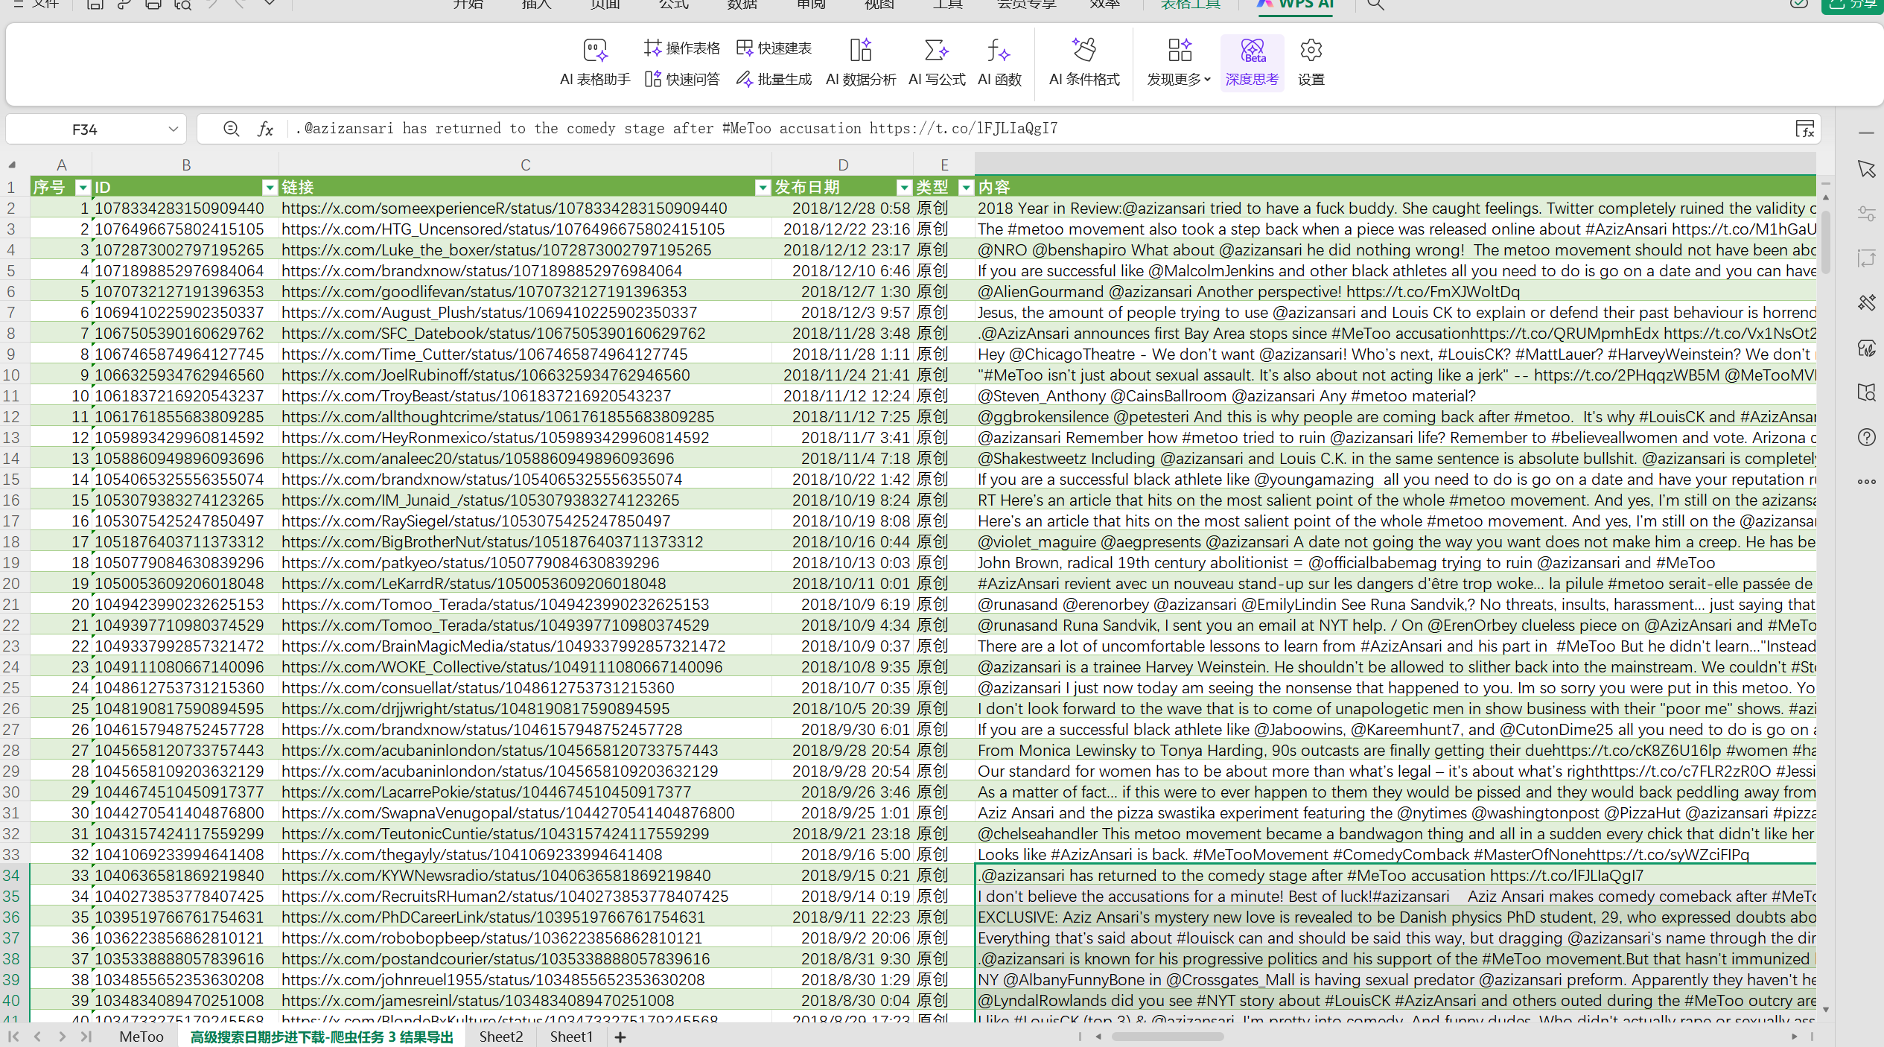
Task: Open AI 函数
Action: tap(999, 63)
